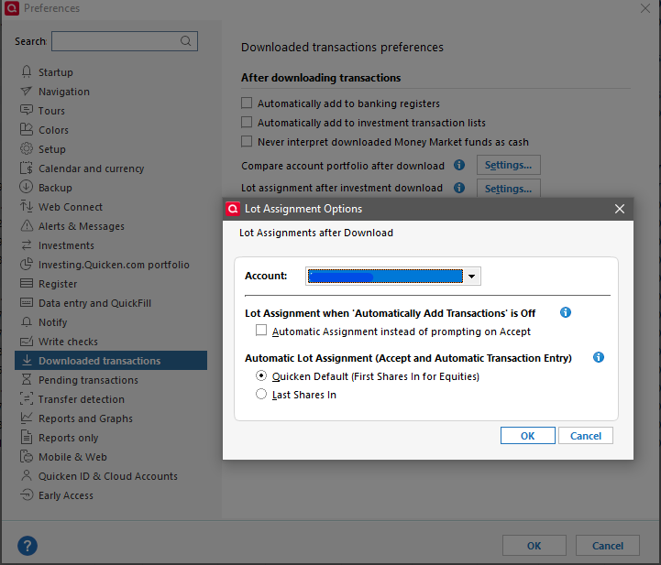Click the Colors palette icon

click(x=27, y=130)
